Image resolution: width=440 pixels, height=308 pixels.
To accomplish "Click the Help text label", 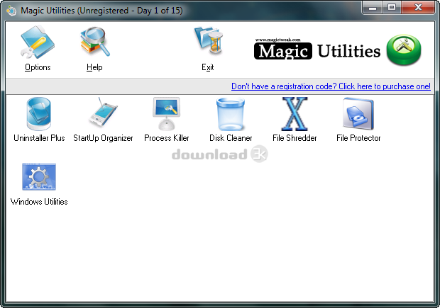I will click(94, 67).
